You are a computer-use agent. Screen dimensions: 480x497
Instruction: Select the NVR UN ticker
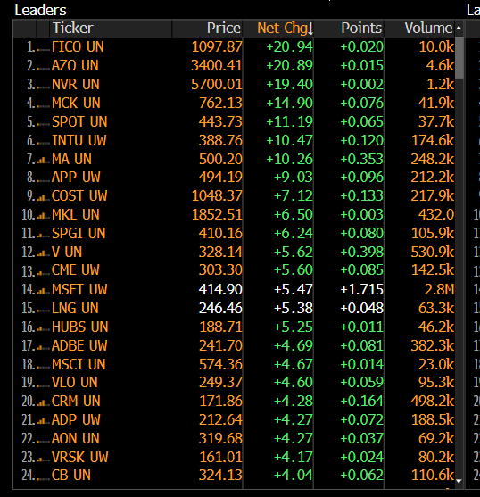click(76, 84)
